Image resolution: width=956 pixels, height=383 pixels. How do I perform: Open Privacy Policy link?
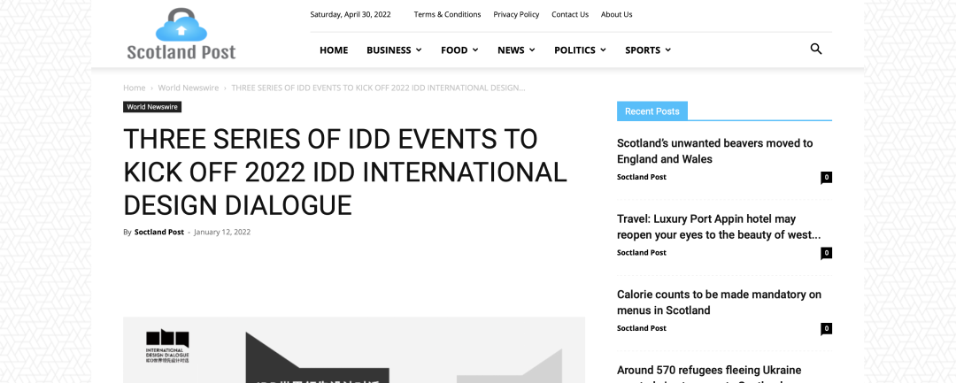516,15
